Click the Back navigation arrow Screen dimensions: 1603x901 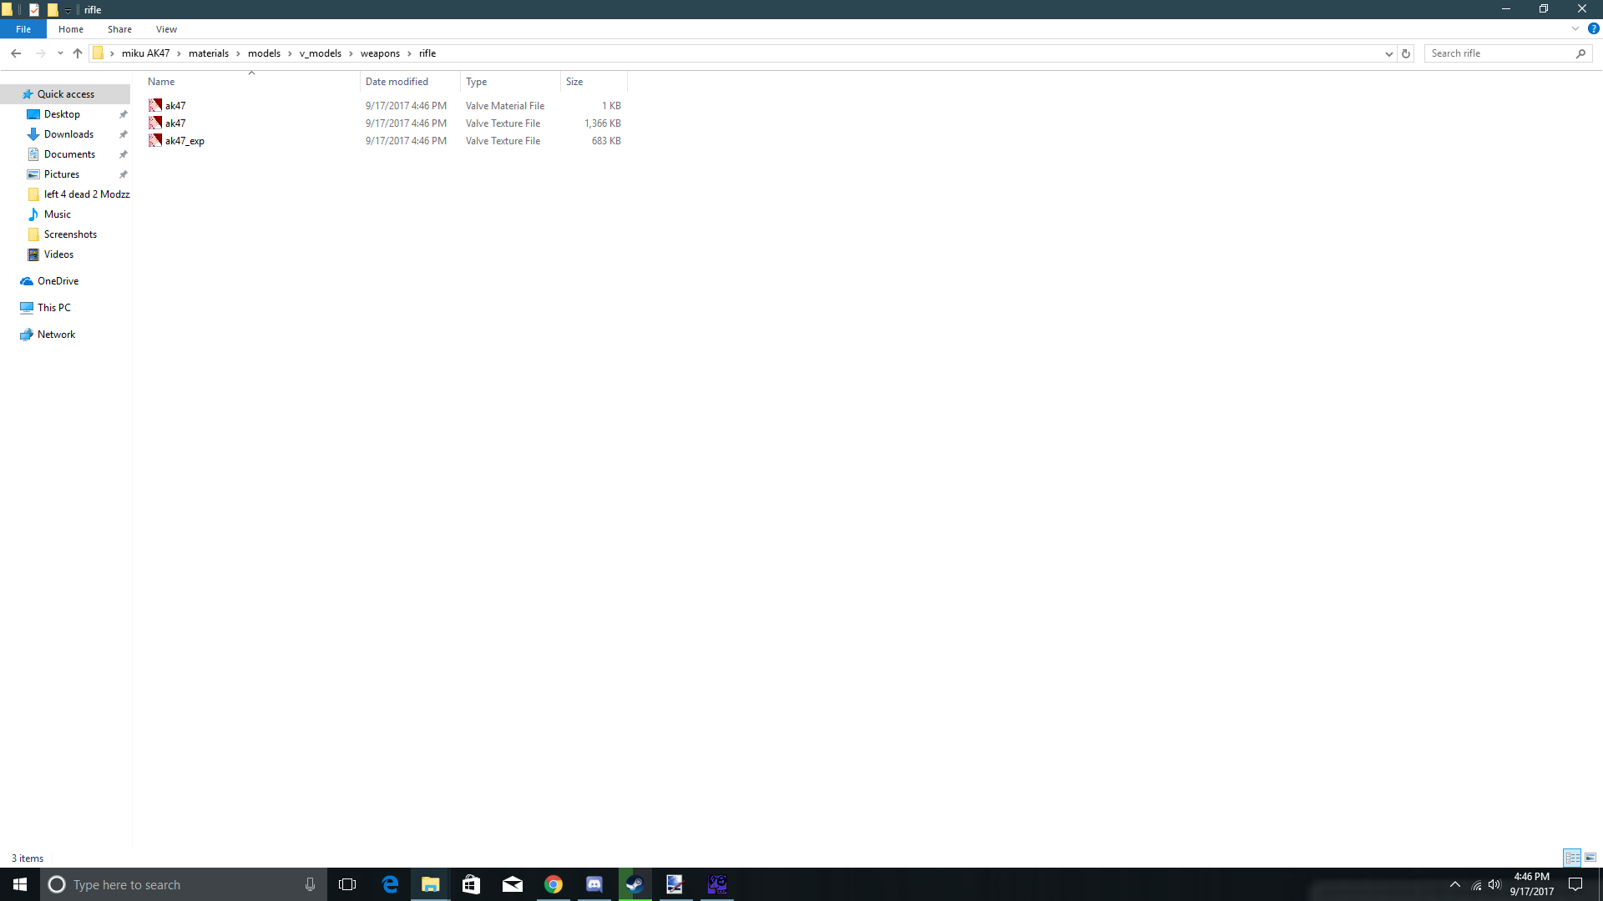(16, 53)
